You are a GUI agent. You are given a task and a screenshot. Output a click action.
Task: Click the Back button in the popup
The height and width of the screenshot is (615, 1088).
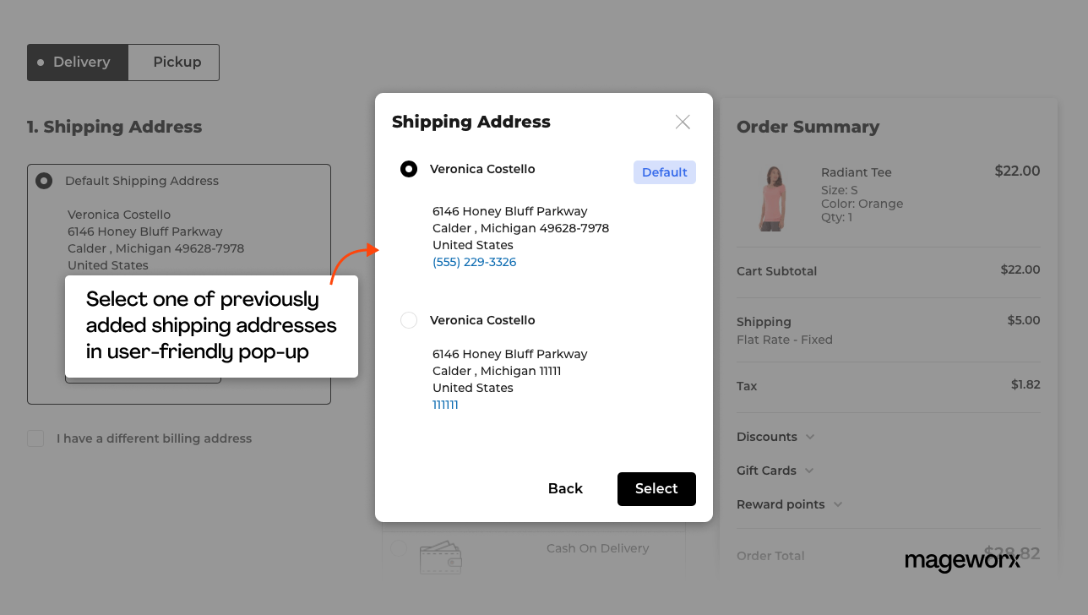click(x=564, y=488)
